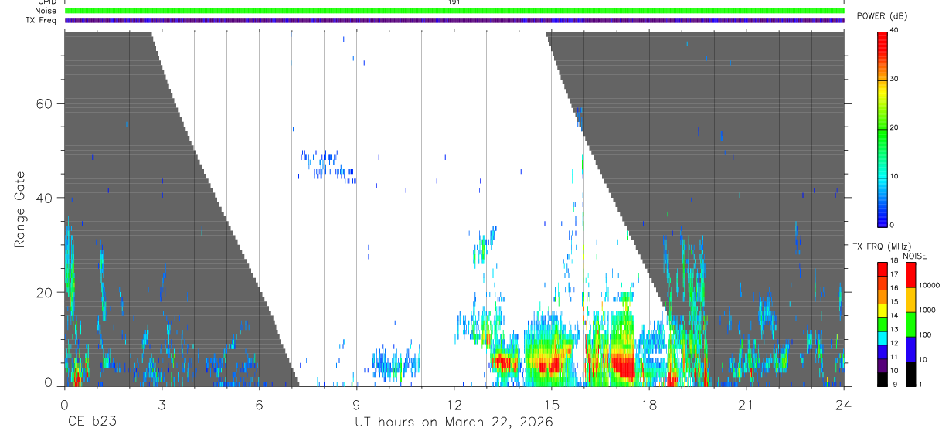Click the 'ICE b23' radar beam label
The height and width of the screenshot is (438, 949).
[90, 422]
